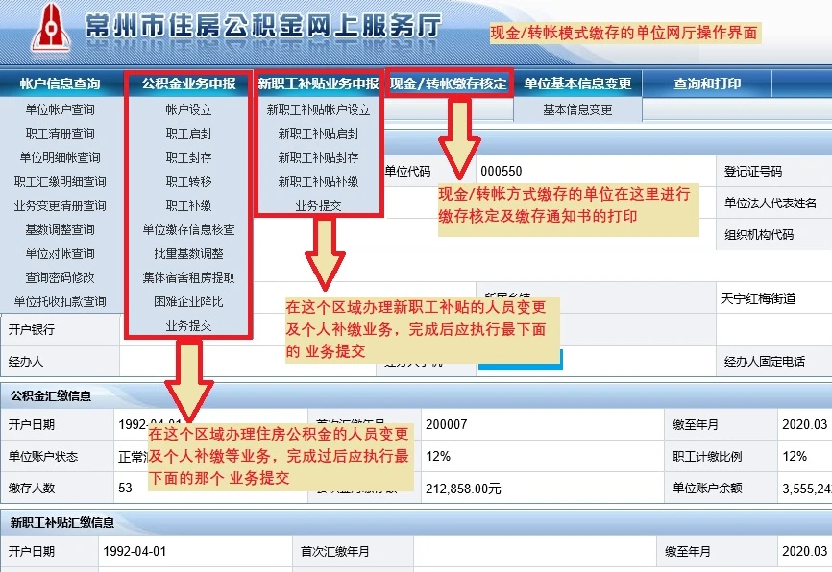Screen dimensions: 832x572
Task: Click the blue field beside 经办人手机
Action: (x=521, y=360)
